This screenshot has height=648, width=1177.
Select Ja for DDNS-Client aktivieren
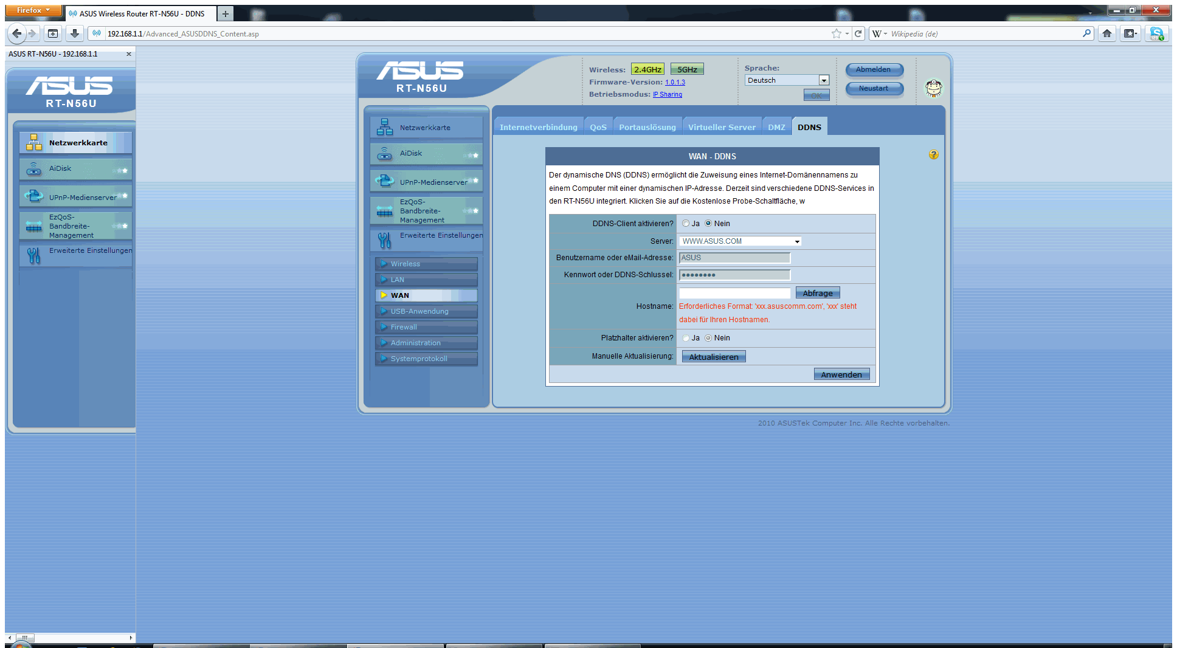pyautogui.click(x=686, y=224)
